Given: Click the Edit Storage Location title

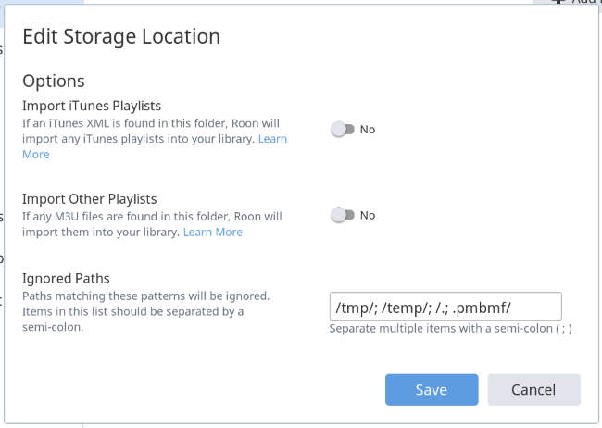Looking at the screenshot, I should pos(121,36).
